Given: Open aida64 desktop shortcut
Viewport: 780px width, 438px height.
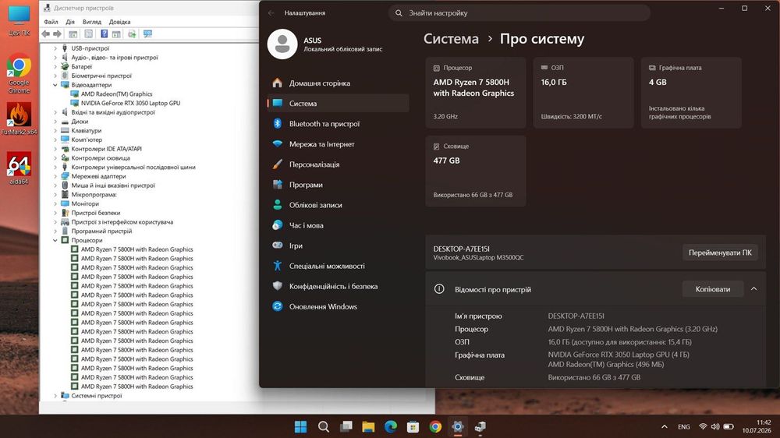Looking at the screenshot, I should [x=19, y=168].
